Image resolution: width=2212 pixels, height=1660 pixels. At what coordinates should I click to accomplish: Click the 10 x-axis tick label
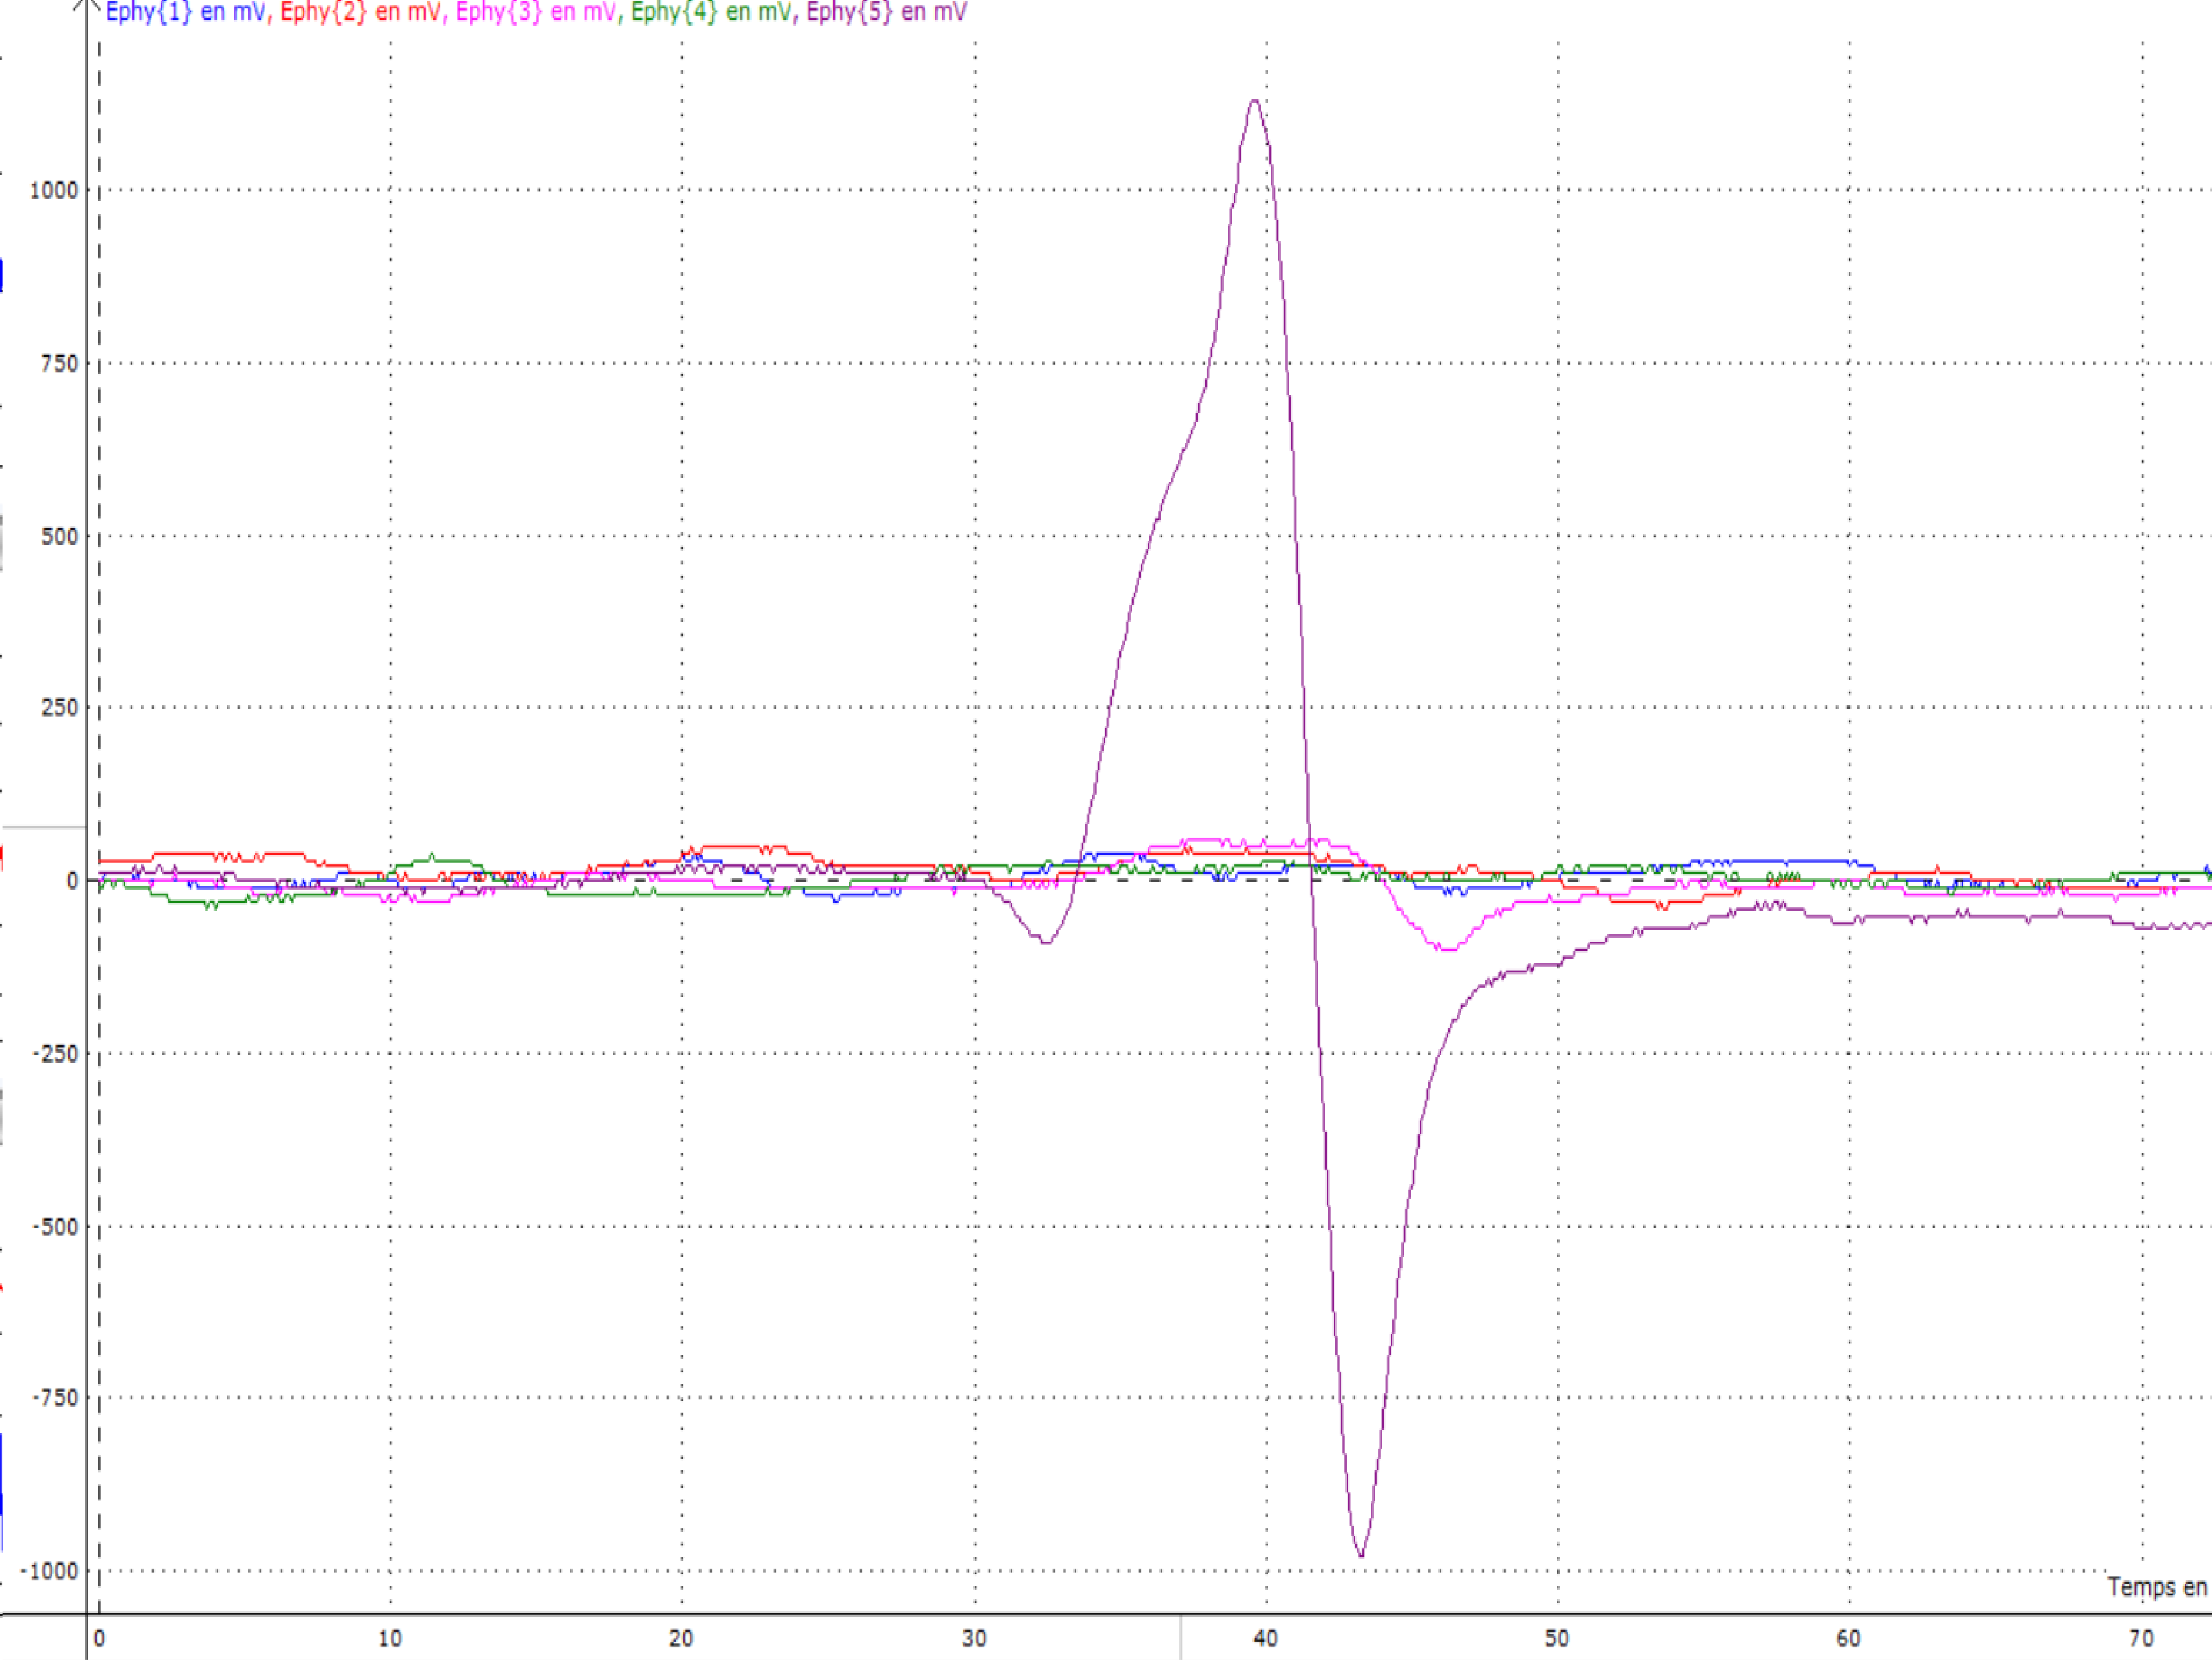coord(390,1638)
